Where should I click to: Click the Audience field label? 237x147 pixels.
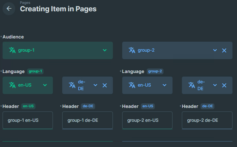click(13, 37)
